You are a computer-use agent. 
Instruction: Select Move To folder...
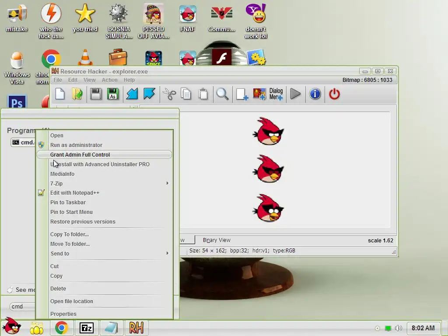coord(104,244)
